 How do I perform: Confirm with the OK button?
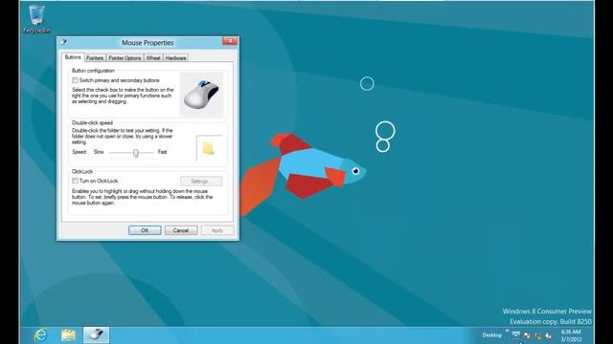coord(145,230)
